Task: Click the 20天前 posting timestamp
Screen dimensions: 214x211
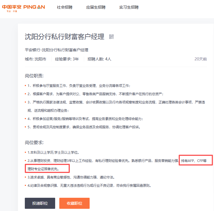Action: pos(200,59)
